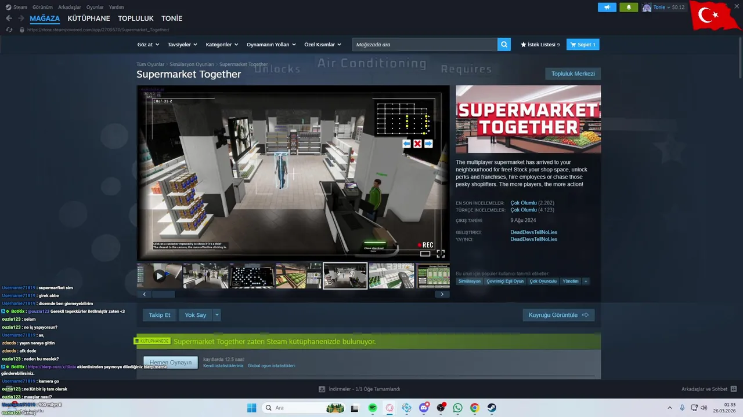Switch to the TOPLULUK tab
743x417 pixels.
click(x=136, y=19)
